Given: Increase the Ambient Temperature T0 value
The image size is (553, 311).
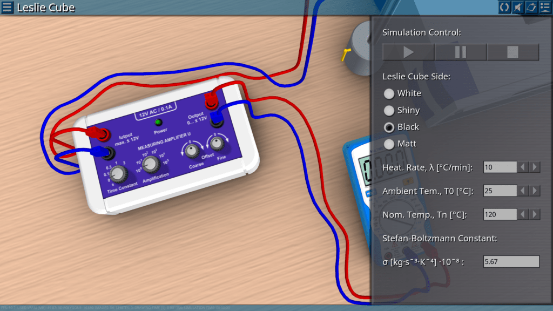Looking at the screenshot, I should click(535, 191).
